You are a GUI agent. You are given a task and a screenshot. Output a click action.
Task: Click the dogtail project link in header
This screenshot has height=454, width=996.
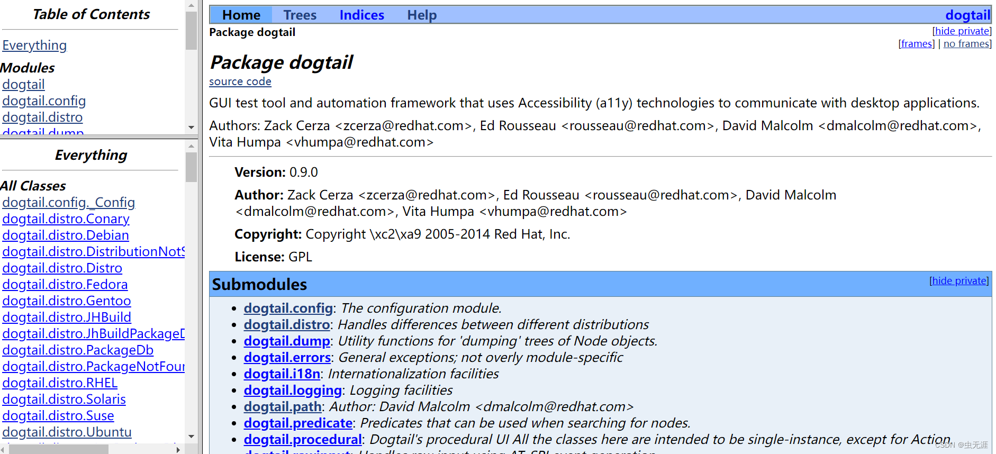(967, 15)
